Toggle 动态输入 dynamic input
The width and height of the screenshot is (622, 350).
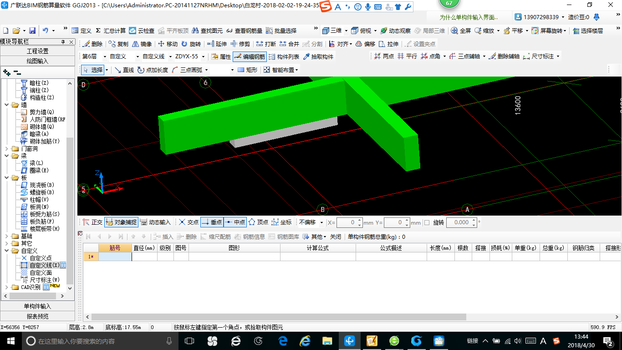(x=155, y=222)
